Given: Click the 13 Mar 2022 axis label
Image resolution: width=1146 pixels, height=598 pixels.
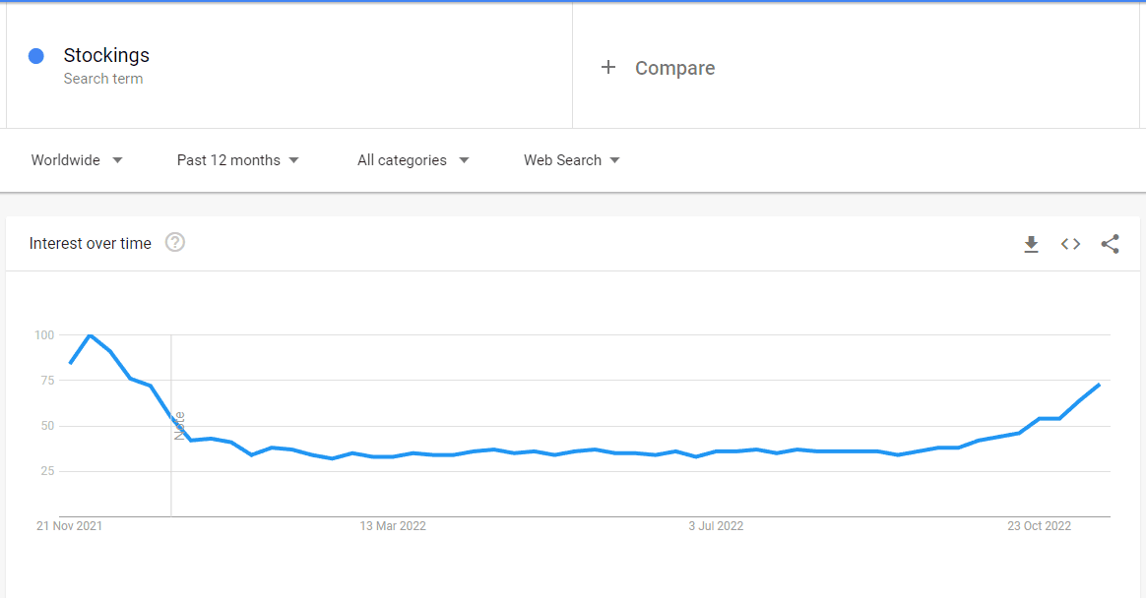Looking at the screenshot, I should [393, 526].
